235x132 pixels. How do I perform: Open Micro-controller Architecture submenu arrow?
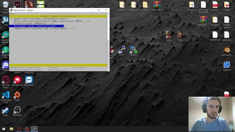coord(87,21)
